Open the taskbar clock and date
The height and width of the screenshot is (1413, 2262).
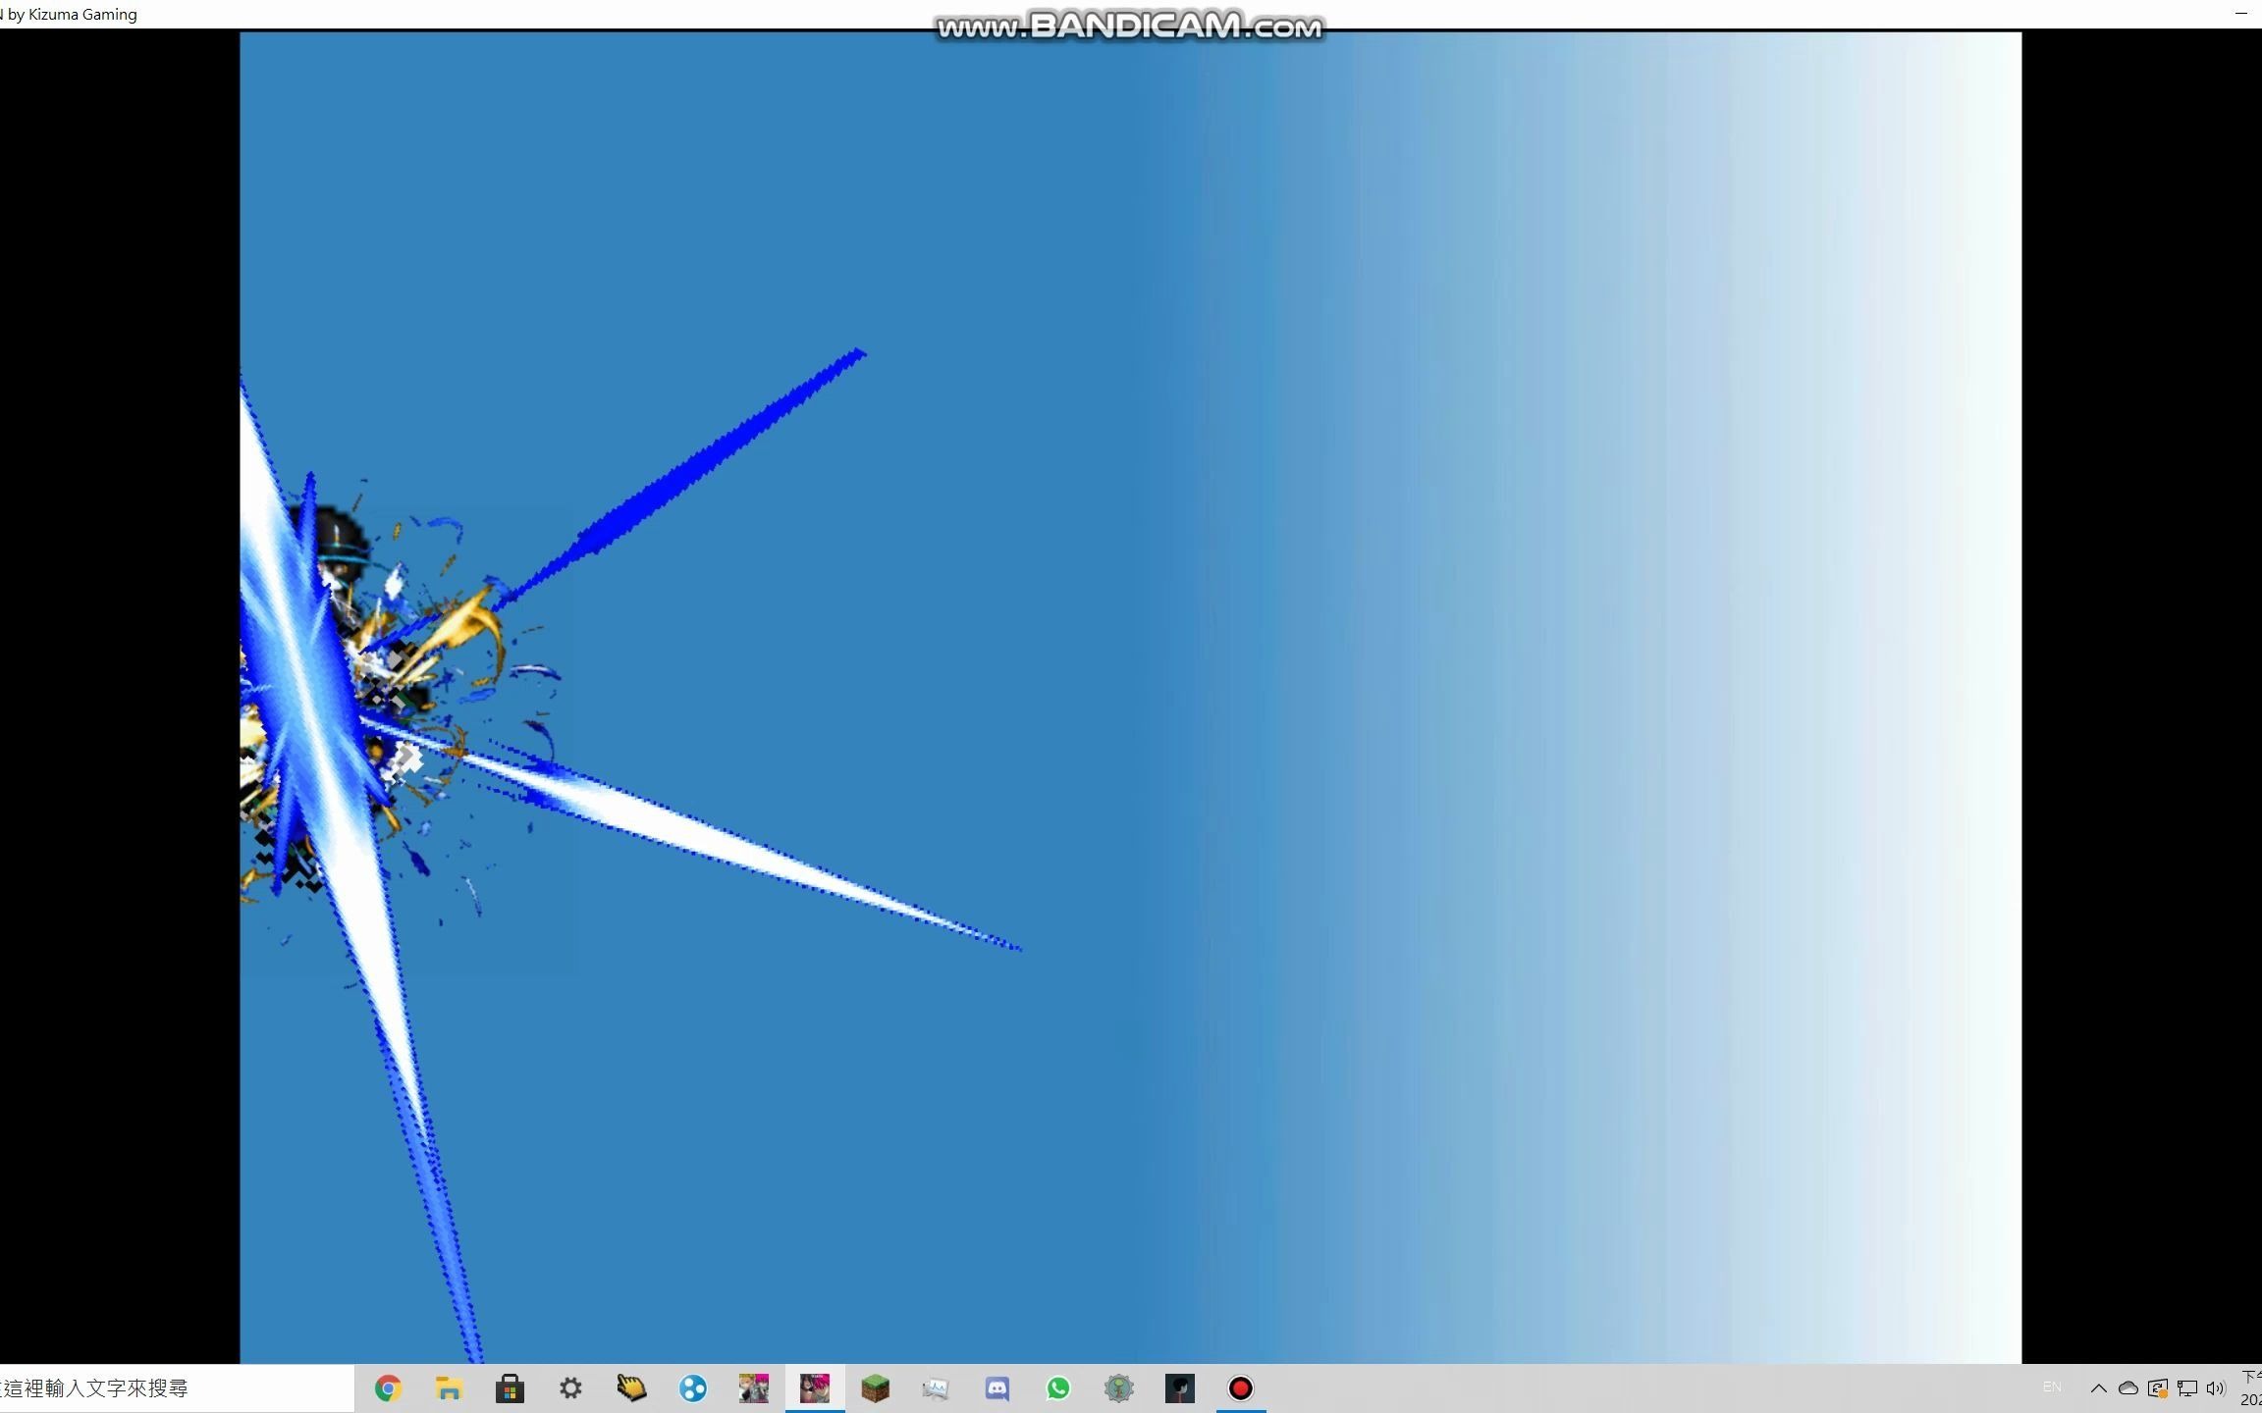2251,1388
